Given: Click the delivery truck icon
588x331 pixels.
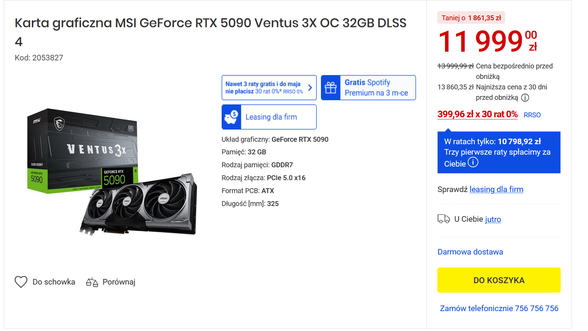Looking at the screenshot, I should 444,219.
